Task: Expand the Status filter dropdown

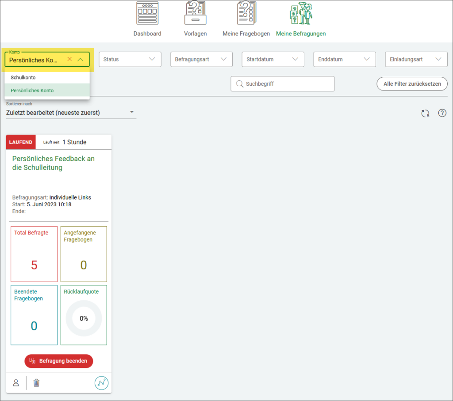Action: 130,59
